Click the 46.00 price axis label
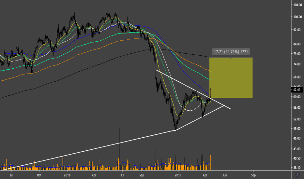 point(297,139)
